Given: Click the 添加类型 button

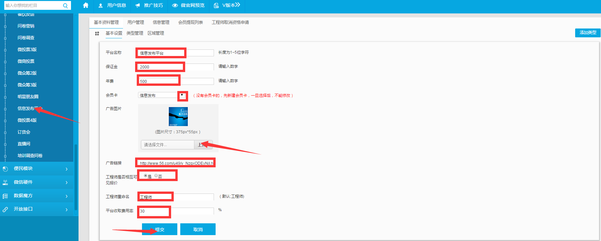Looking at the screenshot, I should coord(588,33).
